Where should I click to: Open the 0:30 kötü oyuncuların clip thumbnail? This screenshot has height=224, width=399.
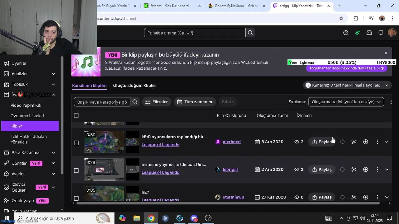click(x=104, y=142)
